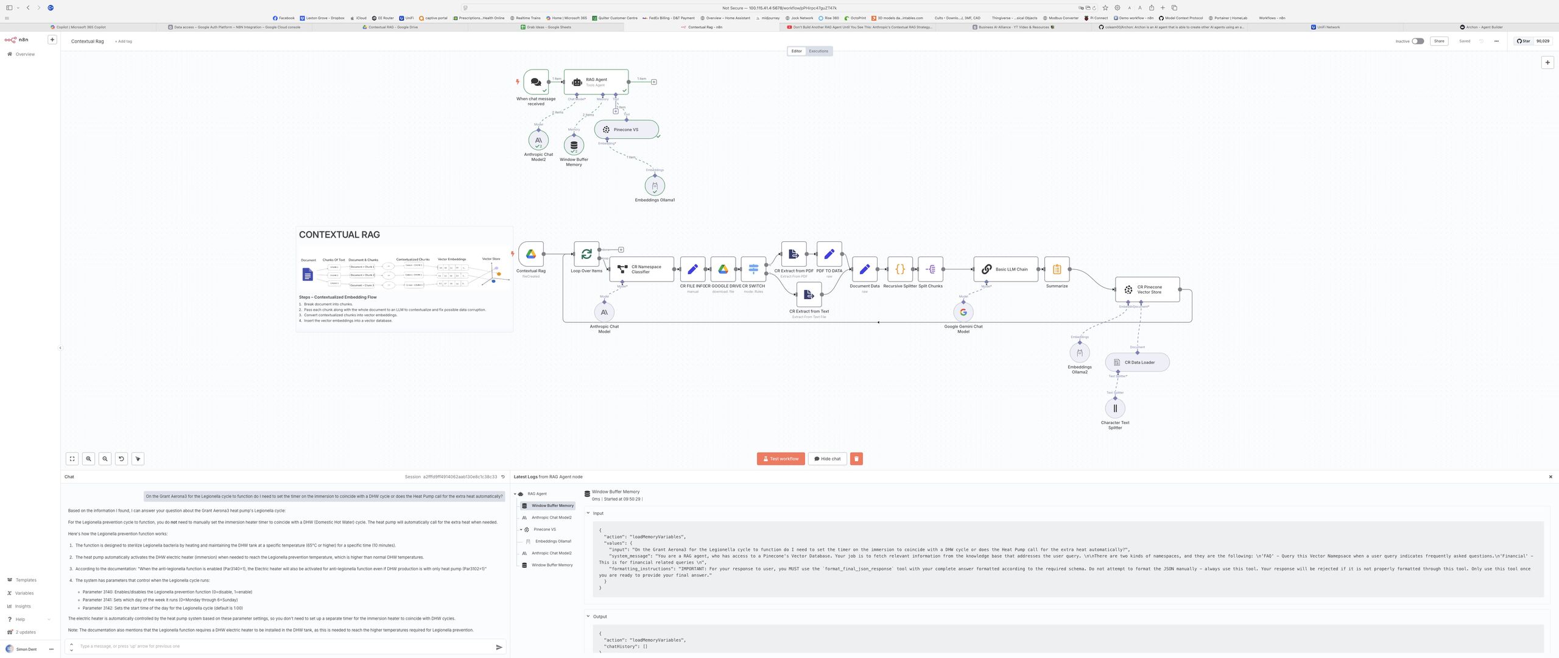The width and height of the screenshot is (1559, 658).
Task: Collapse the left sidebar with the chevron
Action: pos(60,348)
